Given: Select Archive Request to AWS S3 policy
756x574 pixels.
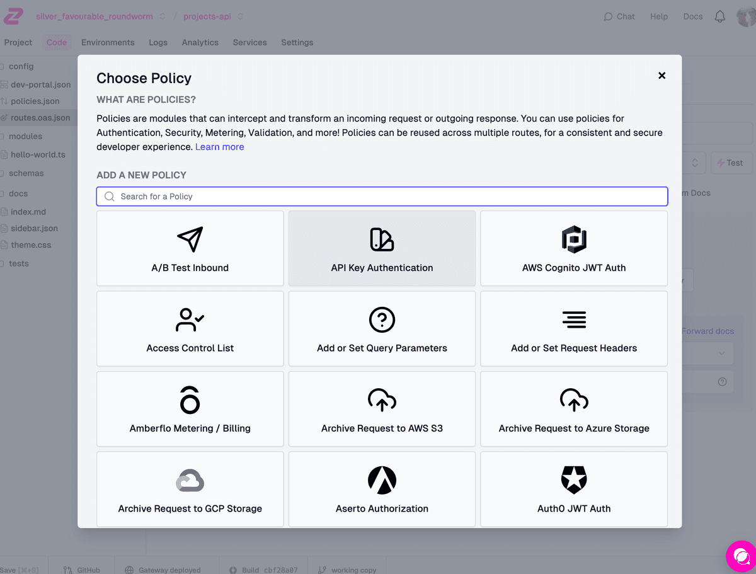Looking at the screenshot, I should 382,408.
